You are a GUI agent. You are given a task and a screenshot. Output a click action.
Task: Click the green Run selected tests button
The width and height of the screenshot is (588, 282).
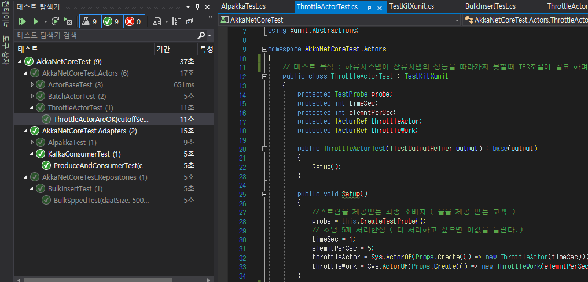click(36, 21)
